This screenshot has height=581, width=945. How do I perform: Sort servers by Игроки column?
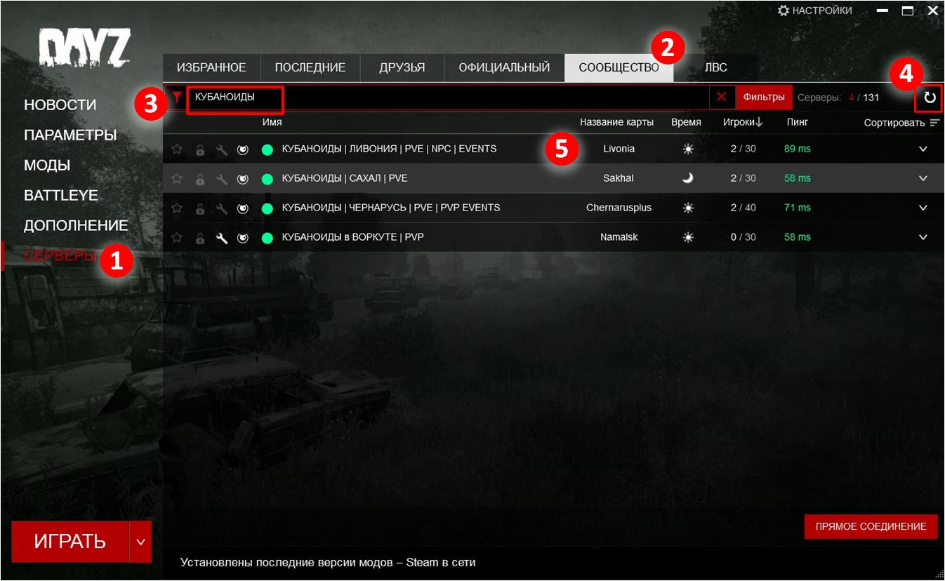pyautogui.click(x=743, y=122)
